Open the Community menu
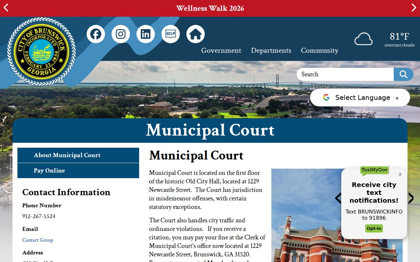 (x=320, y=50)
